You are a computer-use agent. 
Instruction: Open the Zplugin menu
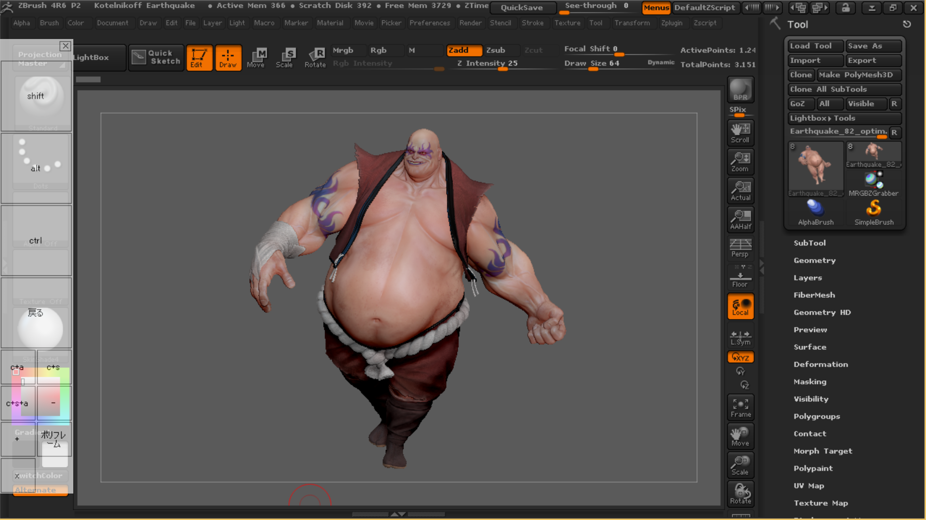[x=671, y=23]
